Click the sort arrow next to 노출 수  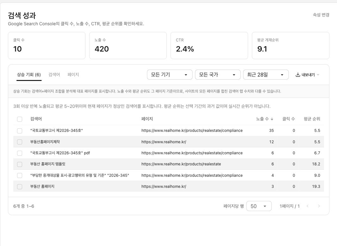[x=272, y=119]
